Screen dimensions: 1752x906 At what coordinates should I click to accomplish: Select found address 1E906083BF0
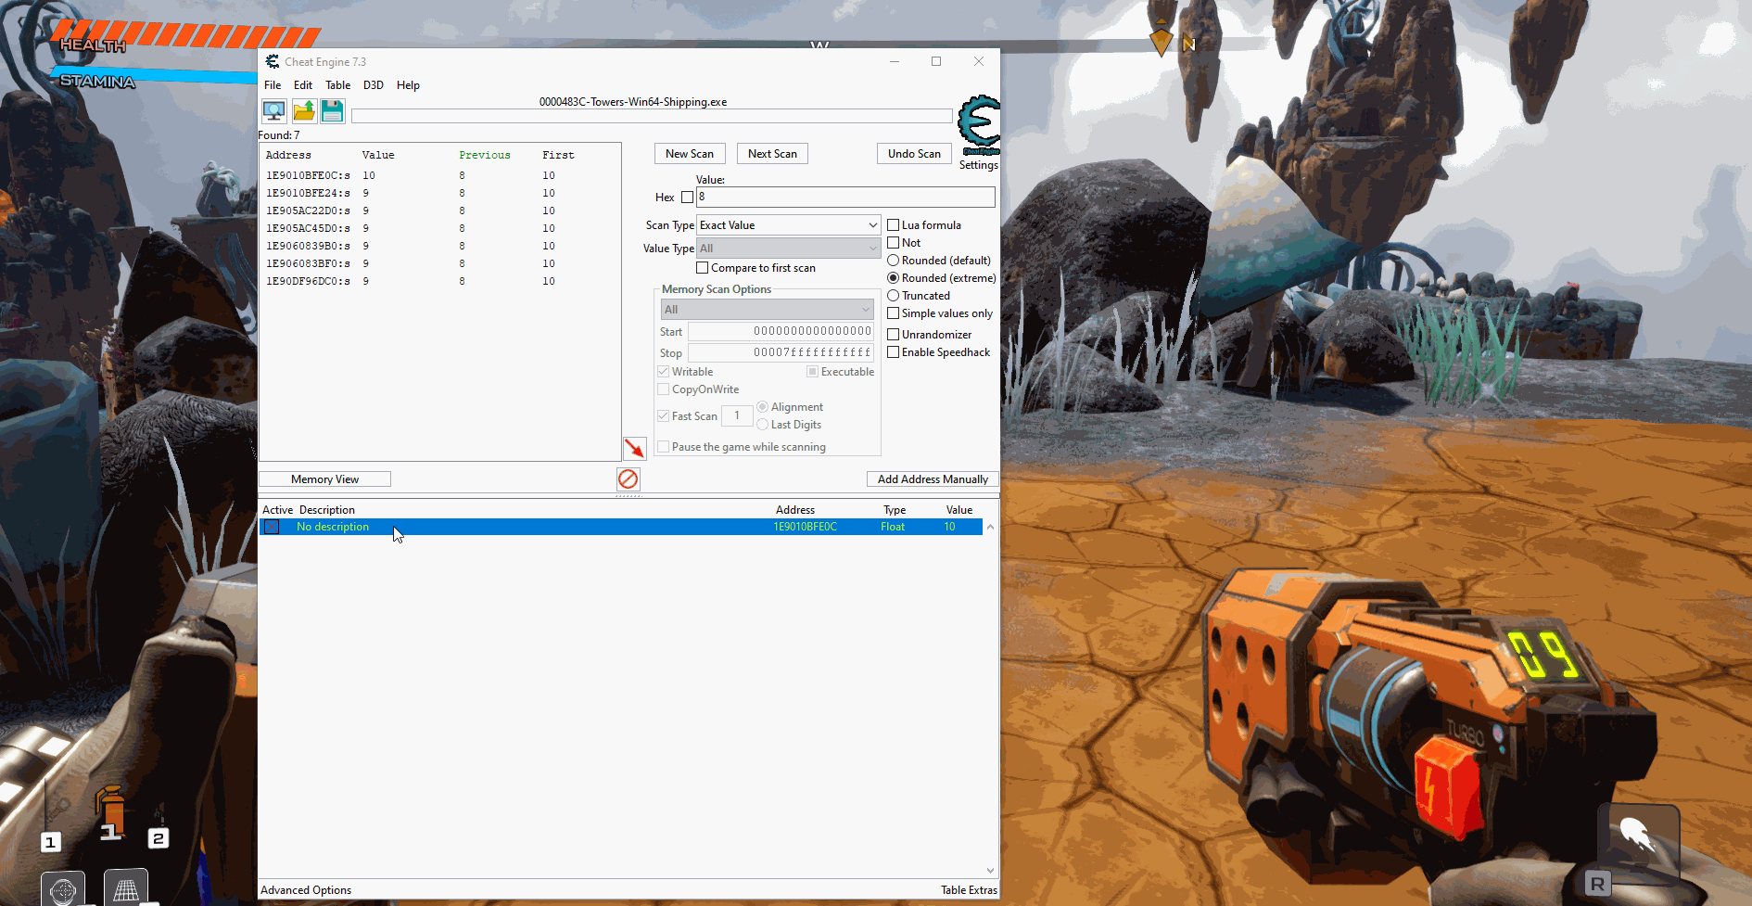309,263
